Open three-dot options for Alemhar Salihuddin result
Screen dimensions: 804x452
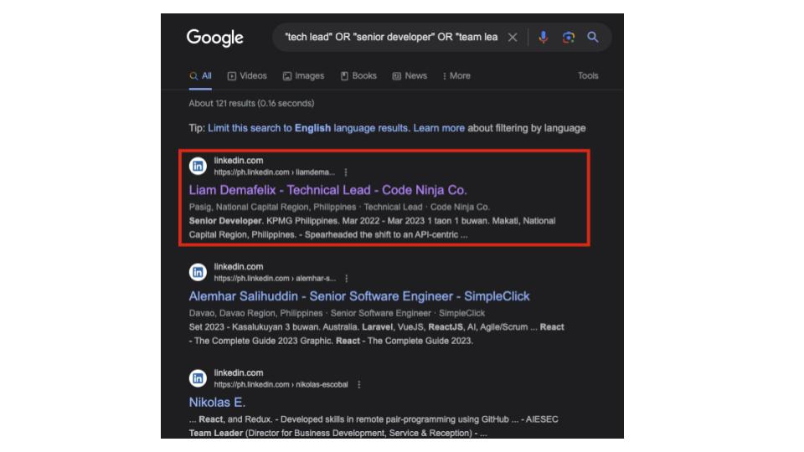pyautogui.click(x=346, y=279)
